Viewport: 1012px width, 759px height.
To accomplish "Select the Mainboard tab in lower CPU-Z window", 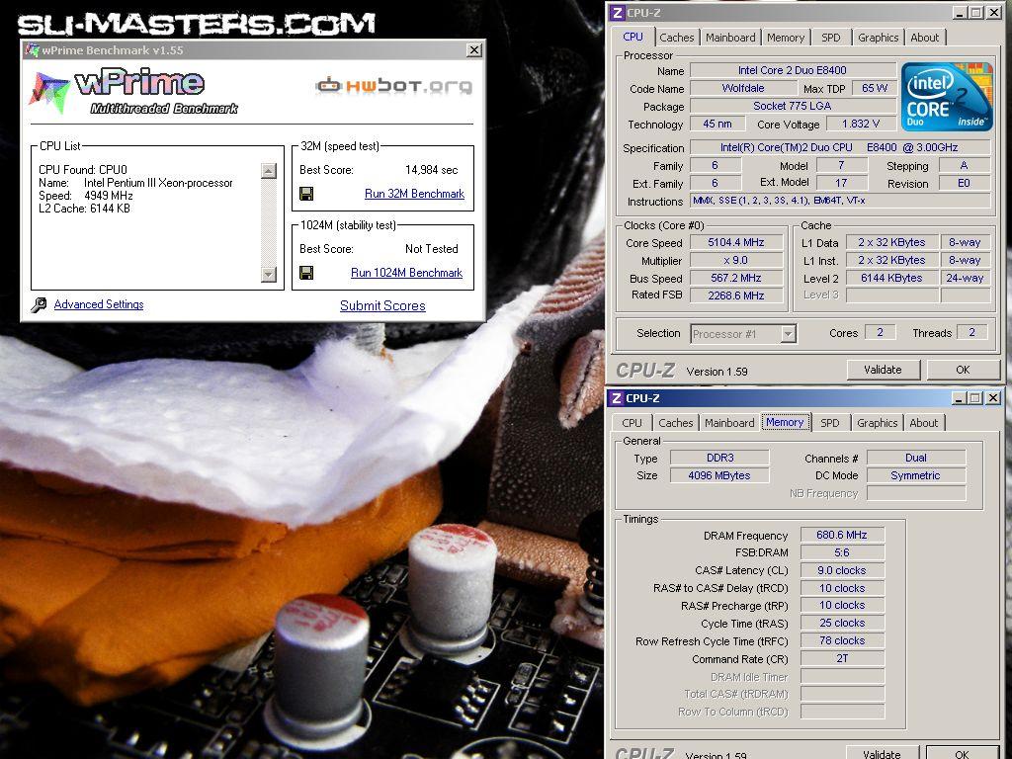I will (x=729, y=423).
